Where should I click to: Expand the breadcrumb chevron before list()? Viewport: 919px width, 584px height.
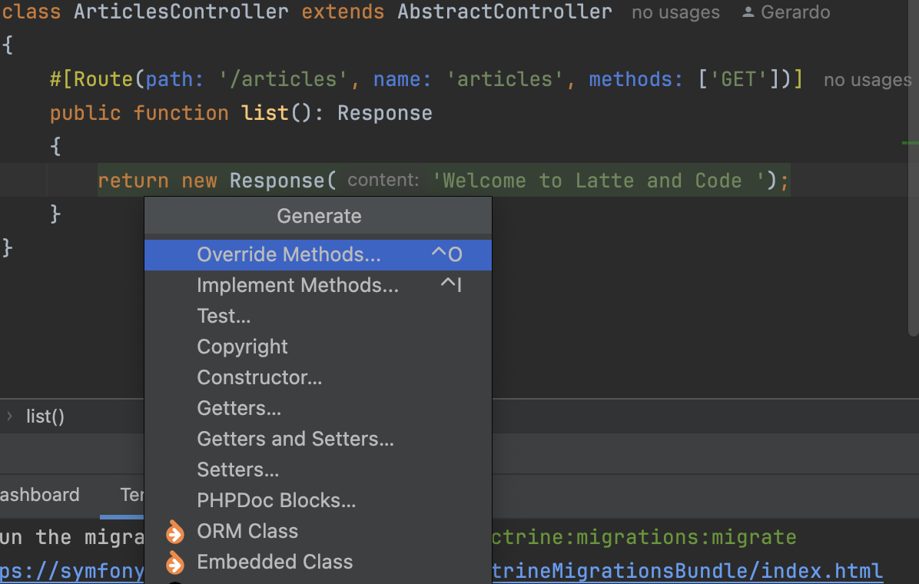click(x=10, y=416)
